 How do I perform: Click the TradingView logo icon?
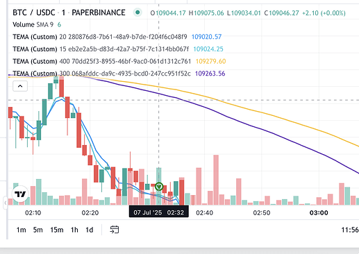[20, 194]
